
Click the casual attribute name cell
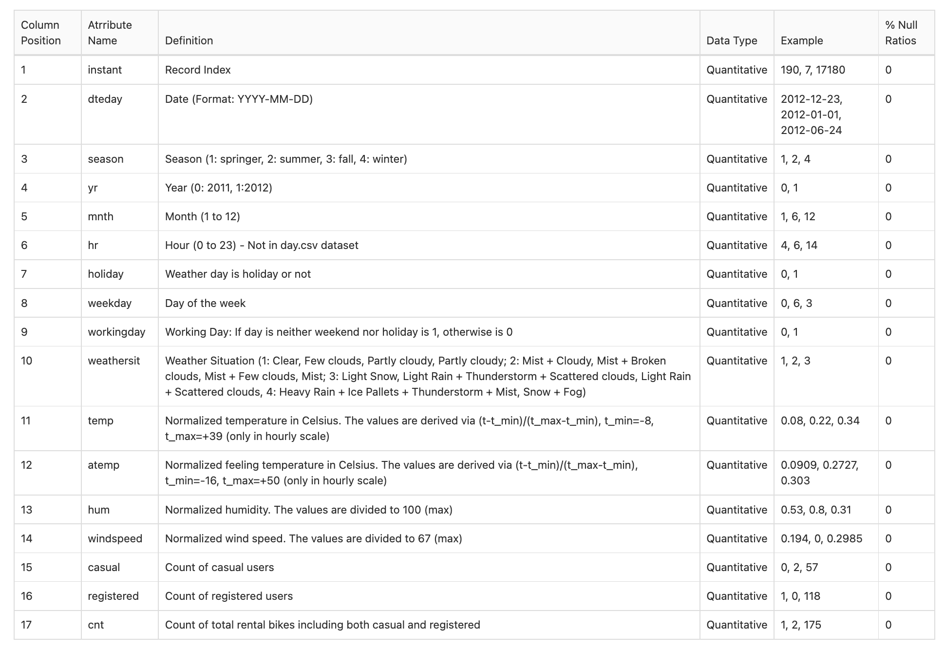pos(119,567)
